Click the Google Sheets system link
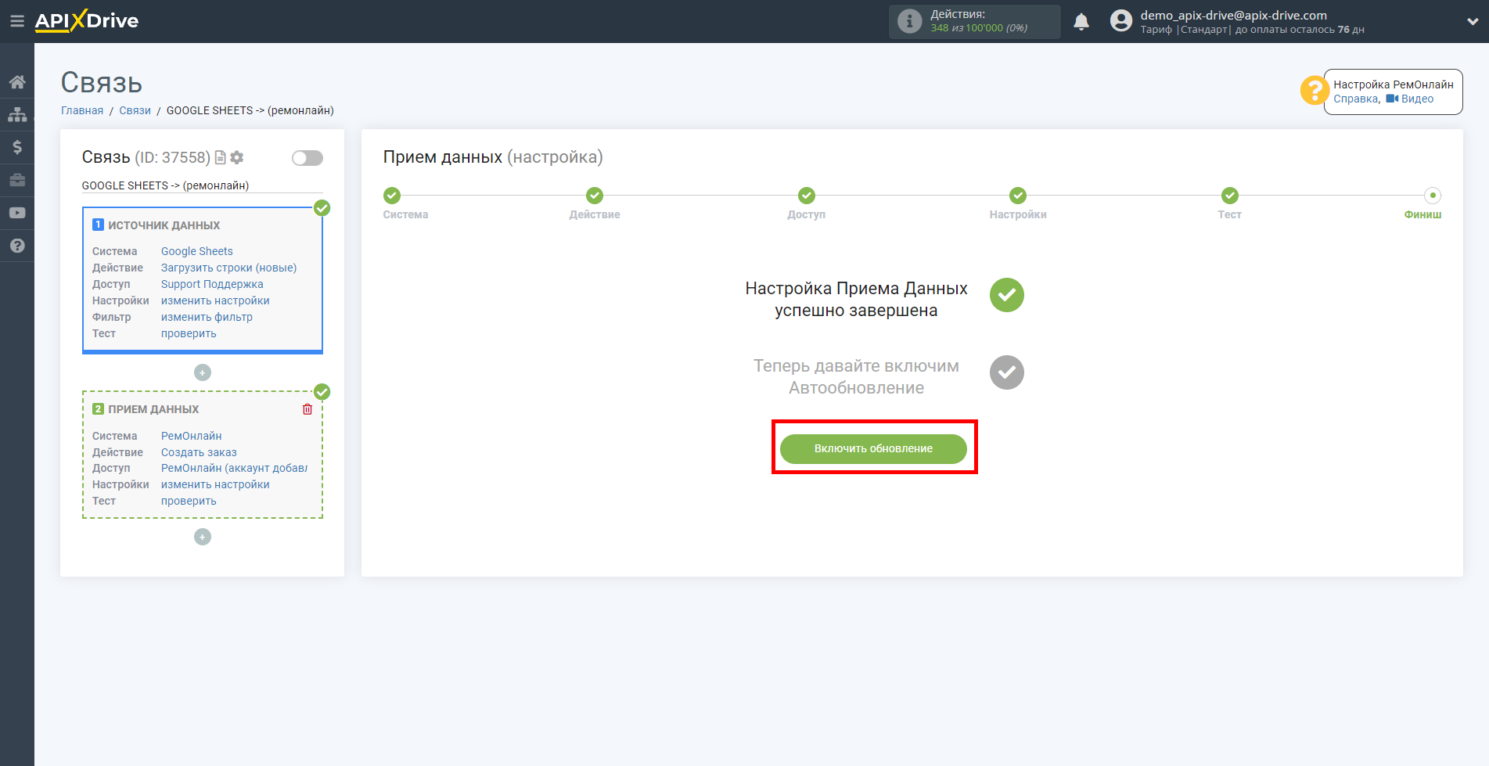1489x766 pixels. coord(197,251)
